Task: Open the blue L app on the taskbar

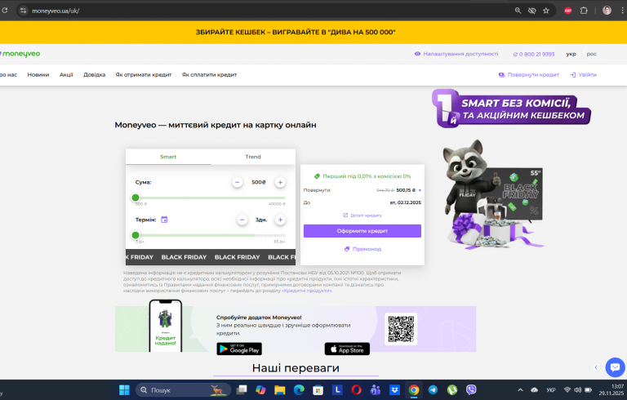Action: click(x=337, y=389)
